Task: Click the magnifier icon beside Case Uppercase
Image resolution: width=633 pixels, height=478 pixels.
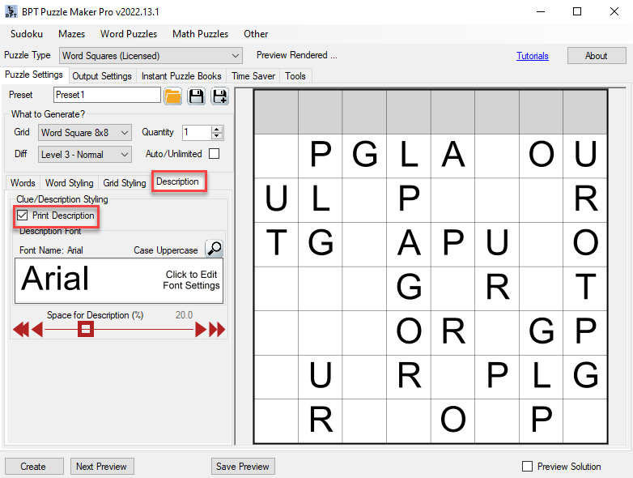Action: [214, 249]
